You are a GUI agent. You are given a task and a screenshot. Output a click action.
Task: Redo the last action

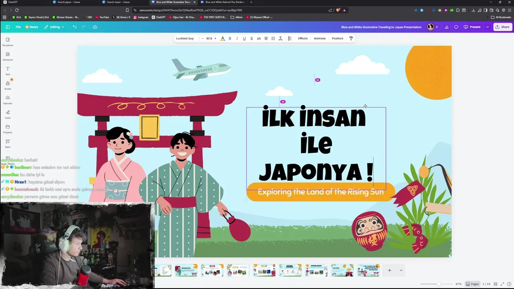pyautogui.click(x=83, y=27)
